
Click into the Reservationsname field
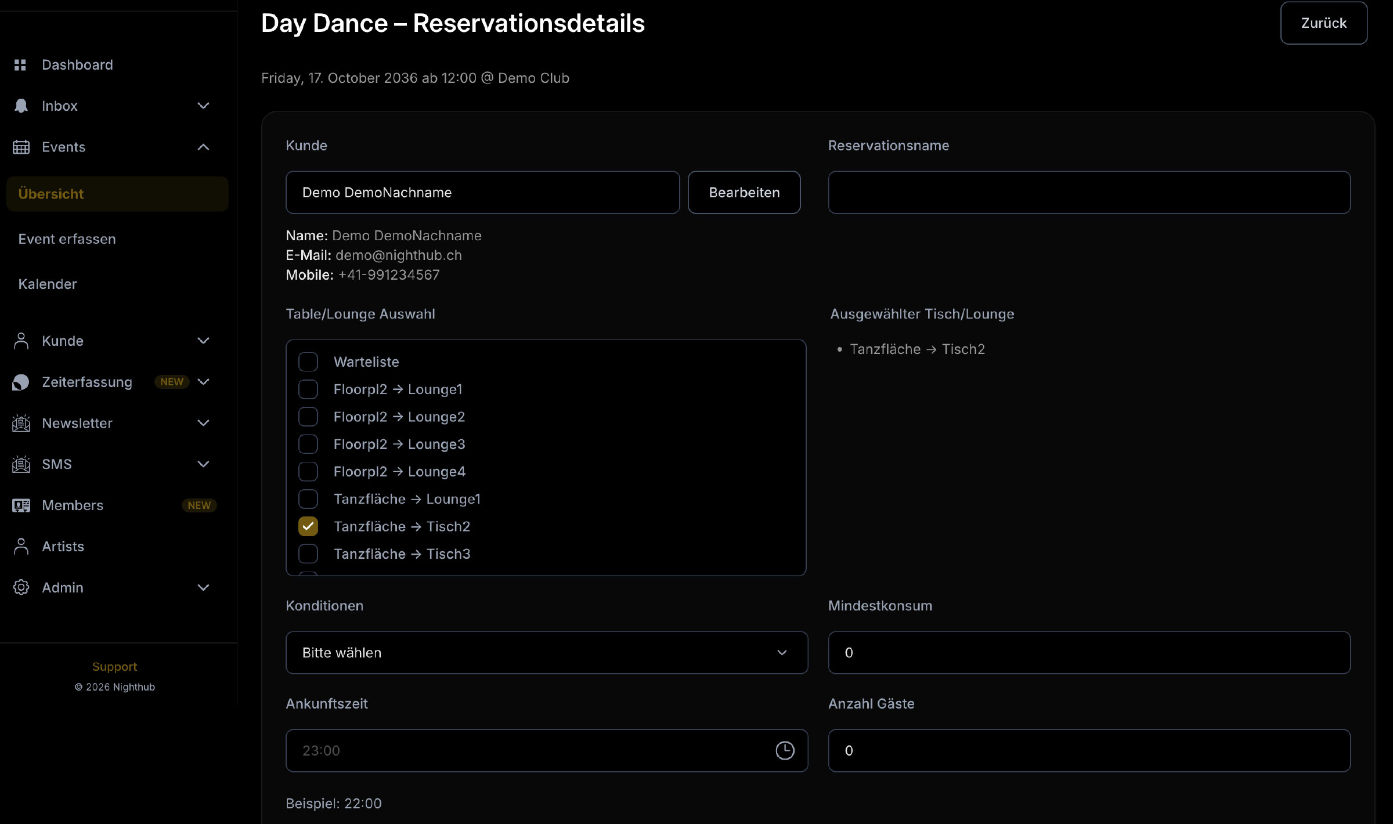[1089, 192]
